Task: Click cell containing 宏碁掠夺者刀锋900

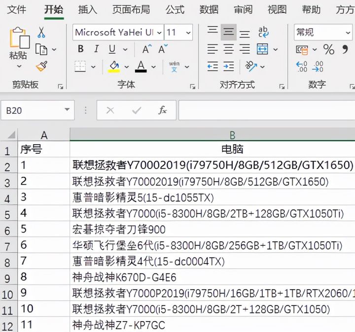Action: point(213,229)
